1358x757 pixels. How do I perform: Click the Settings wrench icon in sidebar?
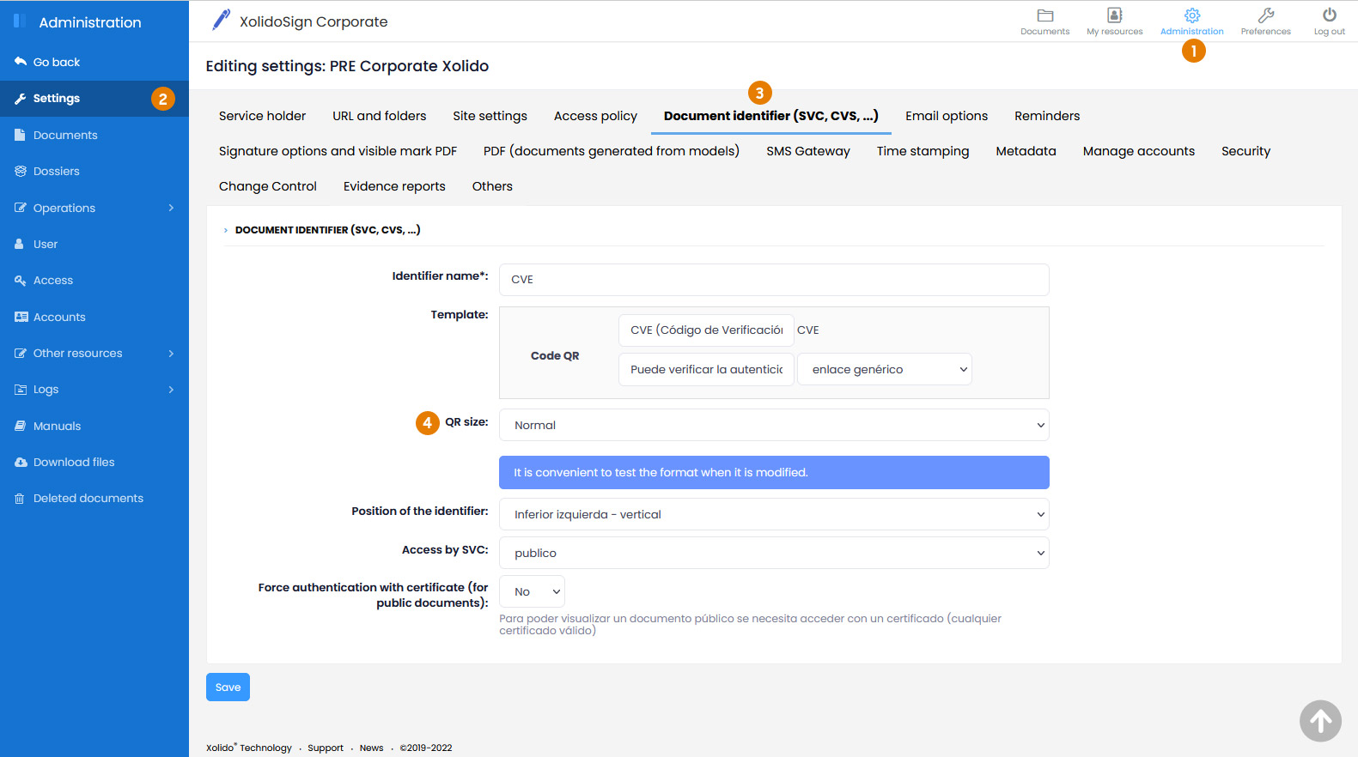click(21, 99)
